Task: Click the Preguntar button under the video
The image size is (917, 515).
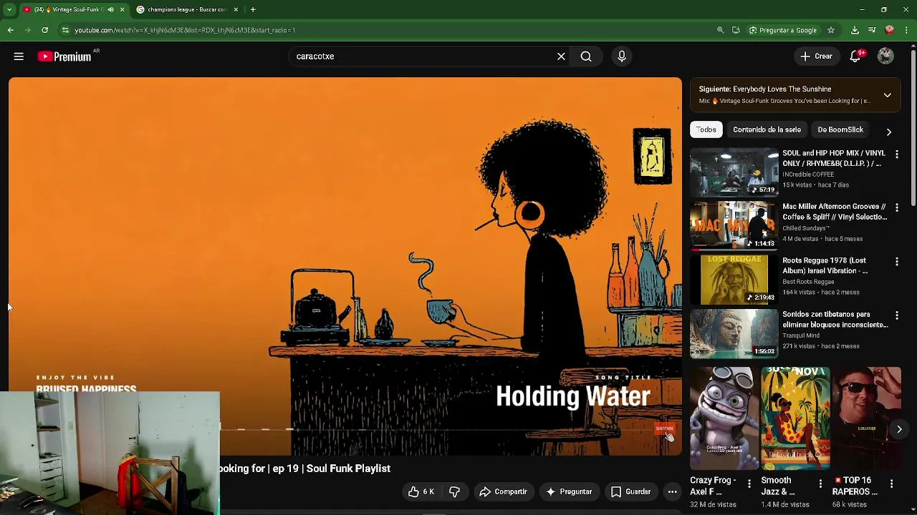Action: click(x=569, y=491)
